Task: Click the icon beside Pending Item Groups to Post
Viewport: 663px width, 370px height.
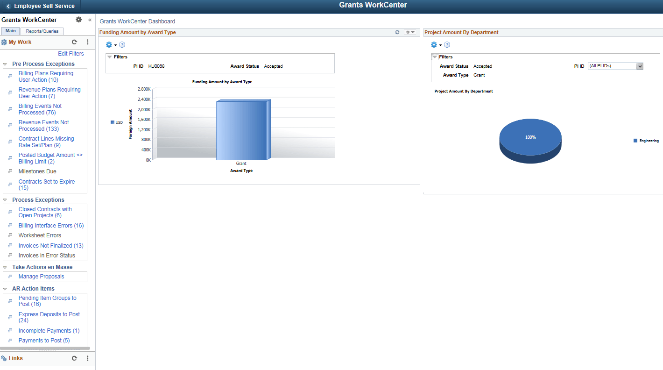Action: point(10,301)
